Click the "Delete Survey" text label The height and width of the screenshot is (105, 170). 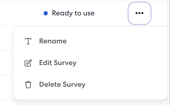click(x=62, y=84)
